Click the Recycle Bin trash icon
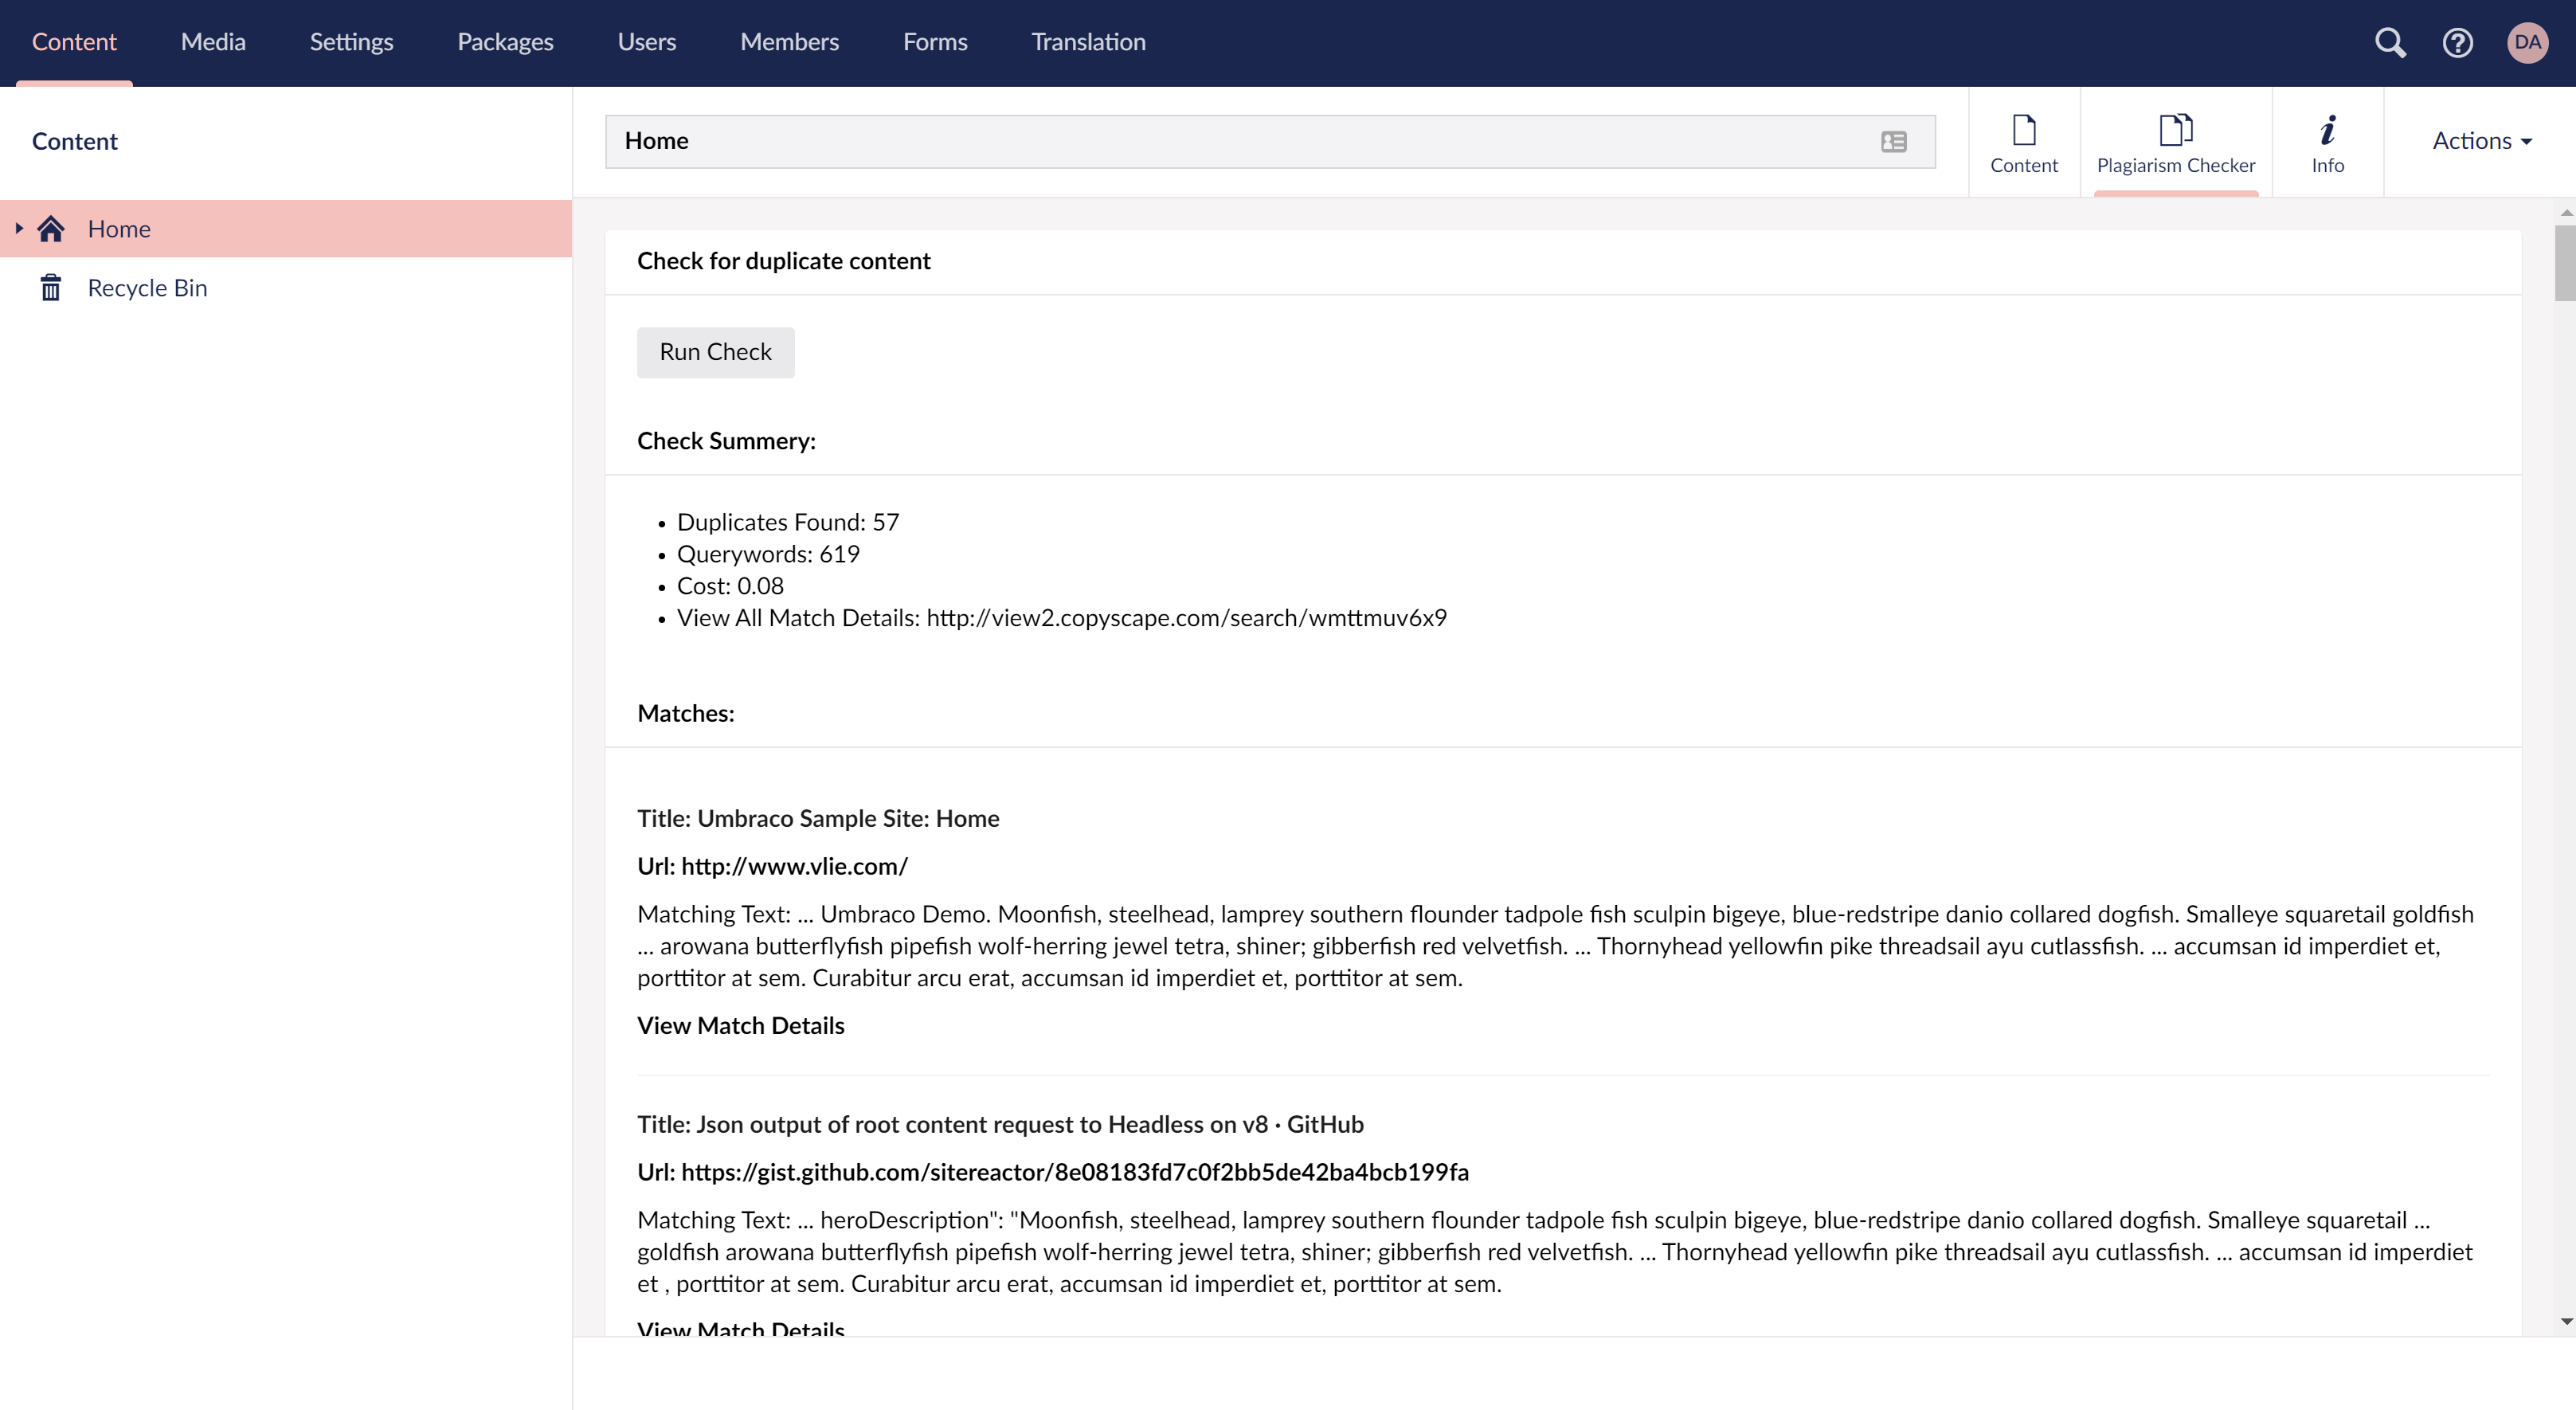 point(51,288)
